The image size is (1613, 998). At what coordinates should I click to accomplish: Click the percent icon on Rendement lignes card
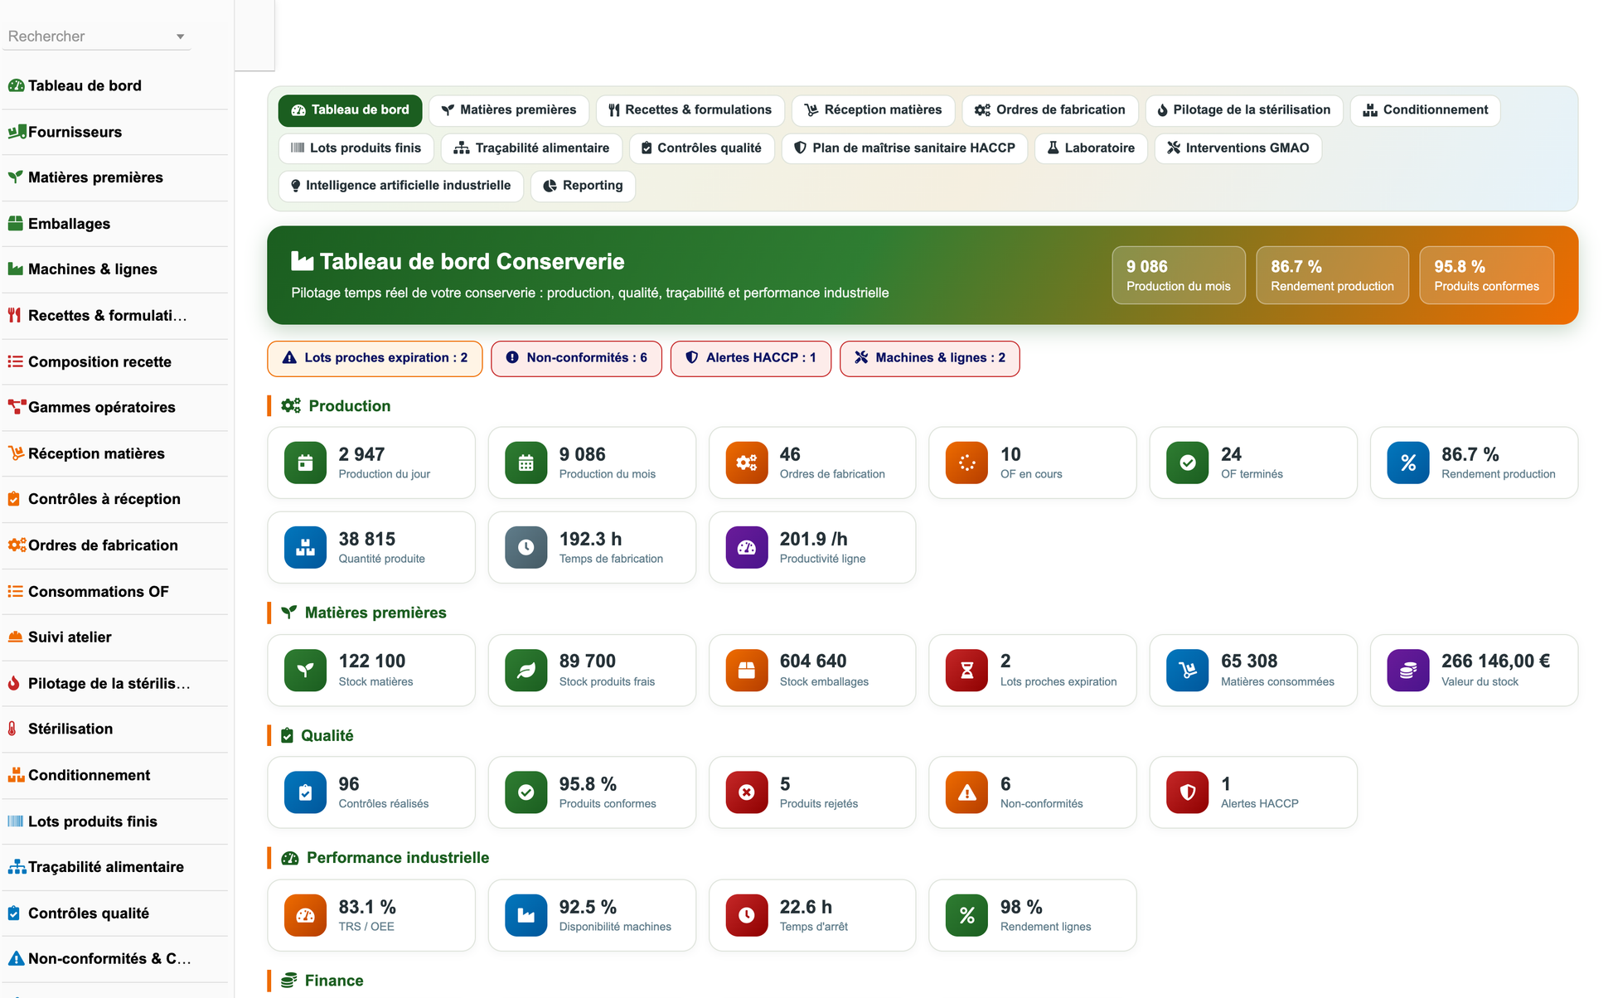[966, 915]
